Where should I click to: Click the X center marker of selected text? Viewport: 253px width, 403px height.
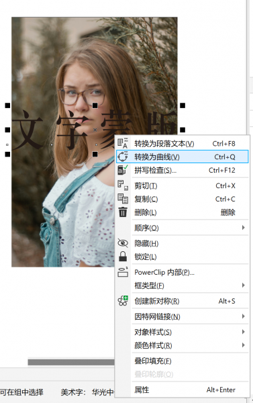[95, 130]
